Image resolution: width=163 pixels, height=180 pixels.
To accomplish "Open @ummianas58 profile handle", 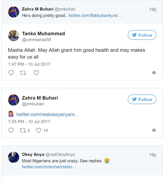I will tap(36, 40).
